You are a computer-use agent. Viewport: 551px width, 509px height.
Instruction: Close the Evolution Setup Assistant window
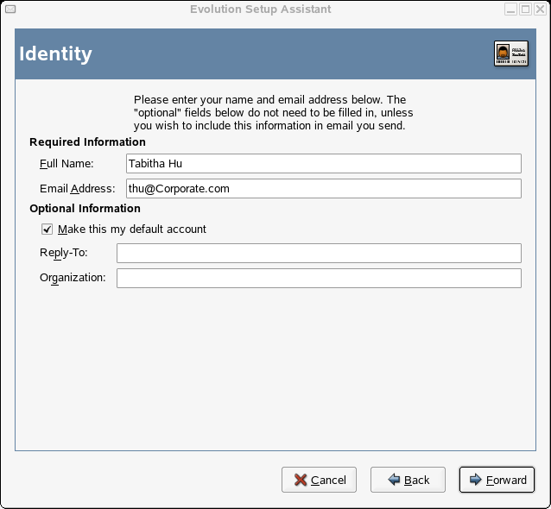[x=540, y=9]
